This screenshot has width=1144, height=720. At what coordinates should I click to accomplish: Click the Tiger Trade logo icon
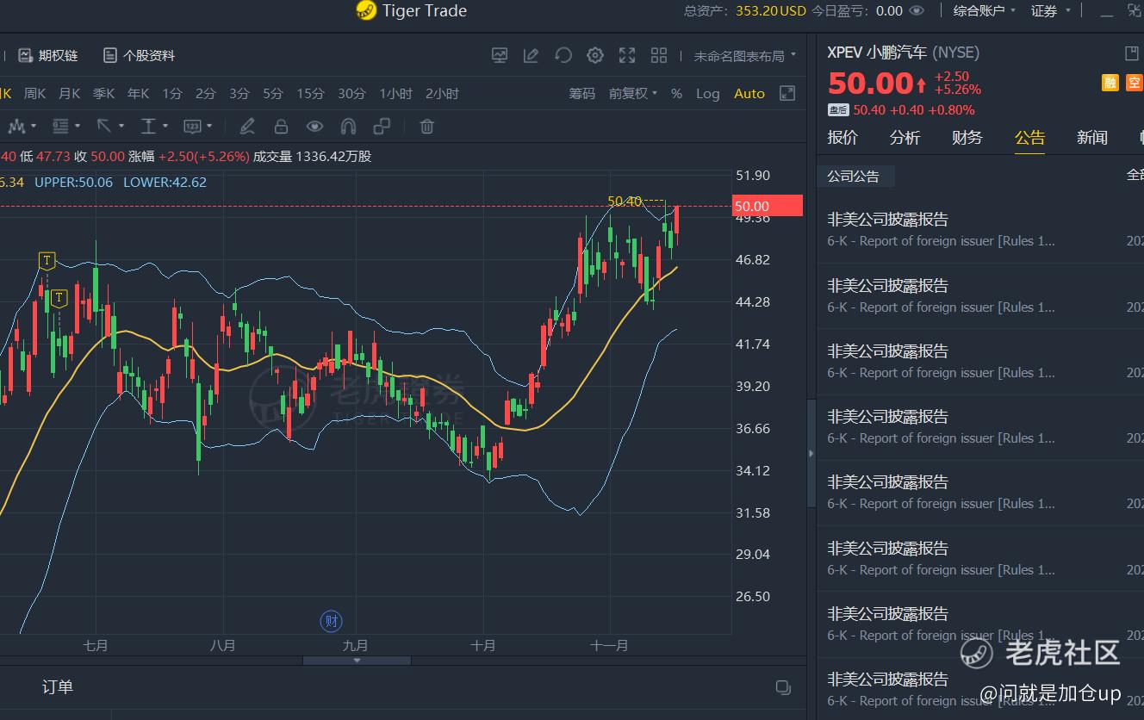(x=366, y=11)
